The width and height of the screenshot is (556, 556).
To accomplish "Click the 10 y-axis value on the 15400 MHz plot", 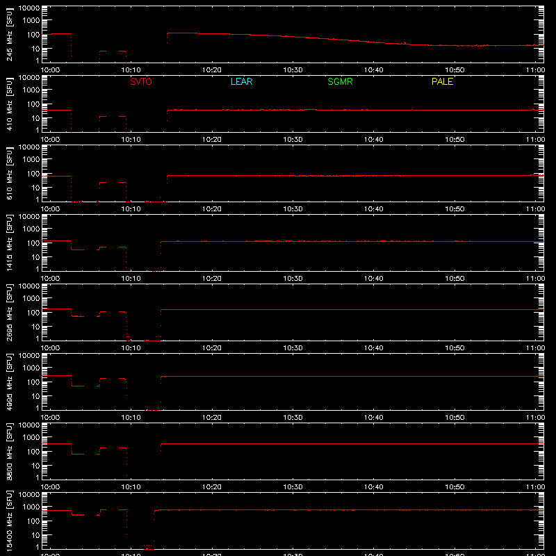I will tap(35, 535).
